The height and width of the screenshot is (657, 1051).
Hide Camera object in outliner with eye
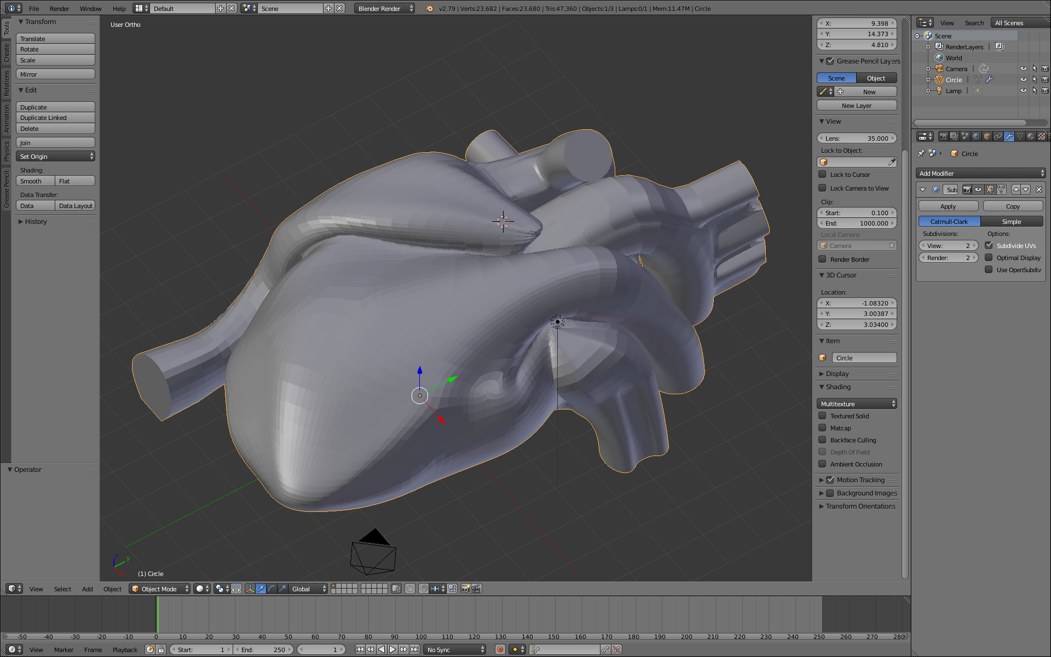[x=1023, y=68]
